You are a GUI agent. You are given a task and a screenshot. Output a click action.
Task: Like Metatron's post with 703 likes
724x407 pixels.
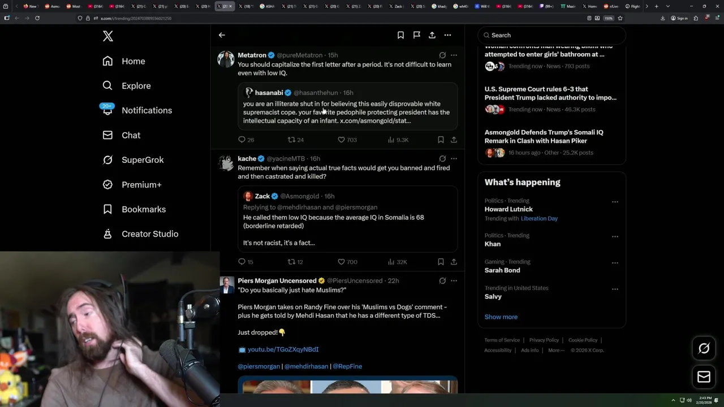(347, 140)
